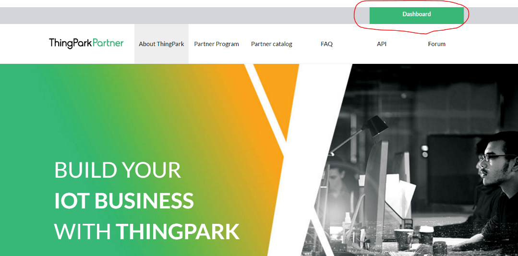Click the coffee cup on the desk
Viewport: 518px width, 256px height.
click(403, 239)
